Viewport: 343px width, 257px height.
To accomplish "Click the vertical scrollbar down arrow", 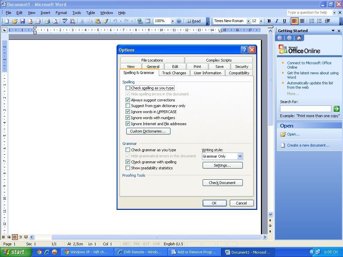I will click(x=270, y=215).
